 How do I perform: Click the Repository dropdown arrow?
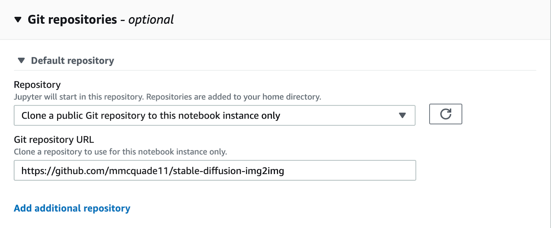point(402,116)
